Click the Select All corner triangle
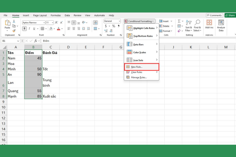 (4, 47)
